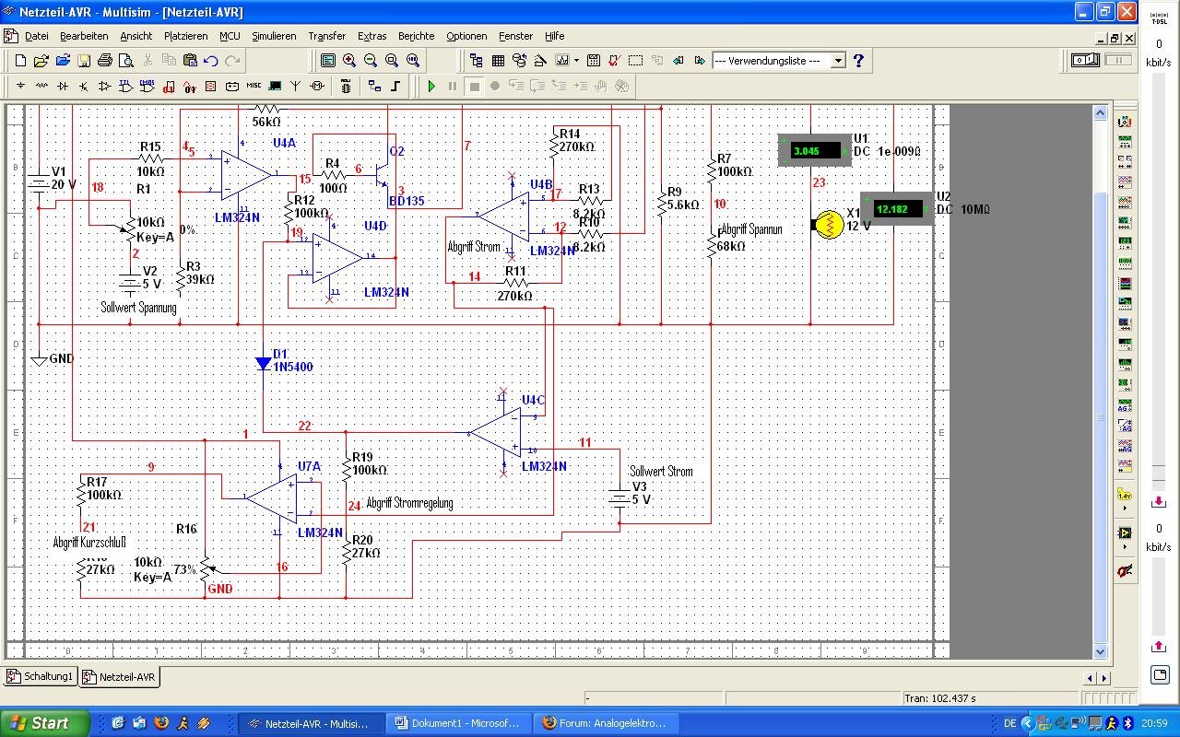Toggle the simulation run switch

1085,61
